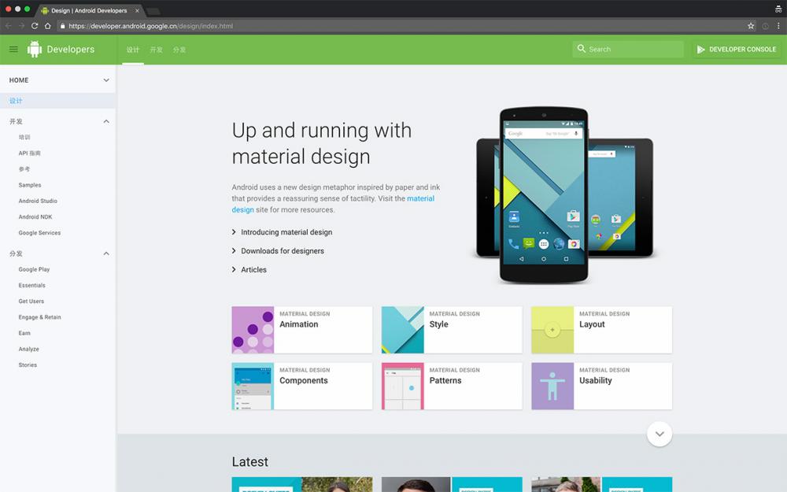
Task: Open the Layout yellow thumbnail
Action: (552, 330)
